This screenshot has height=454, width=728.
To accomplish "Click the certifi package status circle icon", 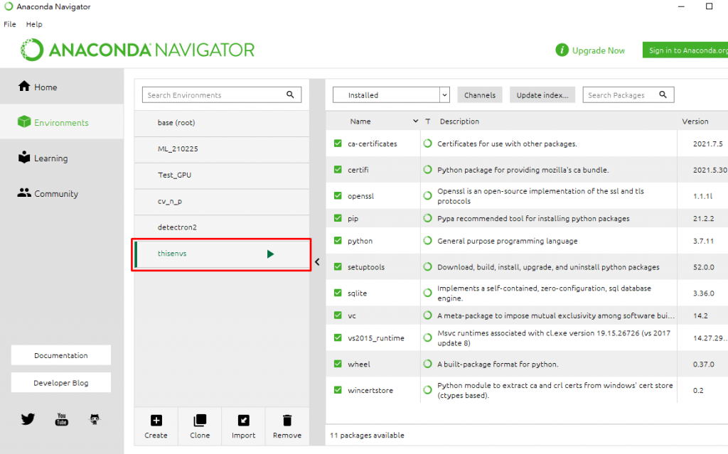I will [427, 169].
